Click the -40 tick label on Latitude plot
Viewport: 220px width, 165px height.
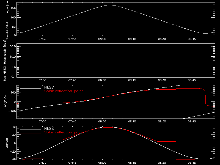click(x=13, y=159)
